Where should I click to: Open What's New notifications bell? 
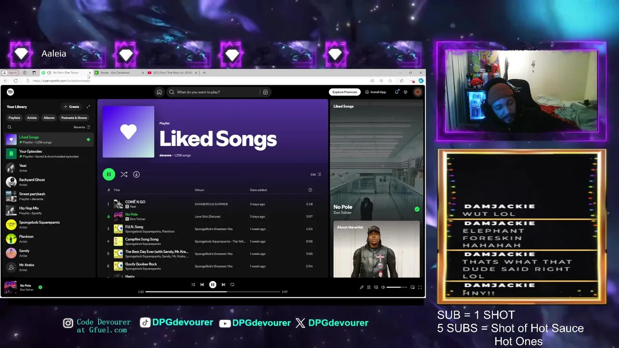pyautogui.click(x=397, y=92)
